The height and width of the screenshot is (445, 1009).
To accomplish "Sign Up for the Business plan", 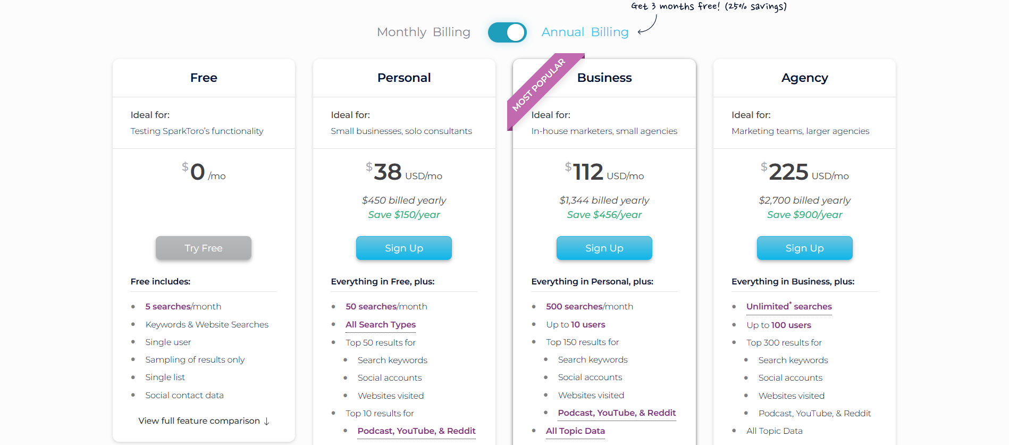I will point(604,248).
